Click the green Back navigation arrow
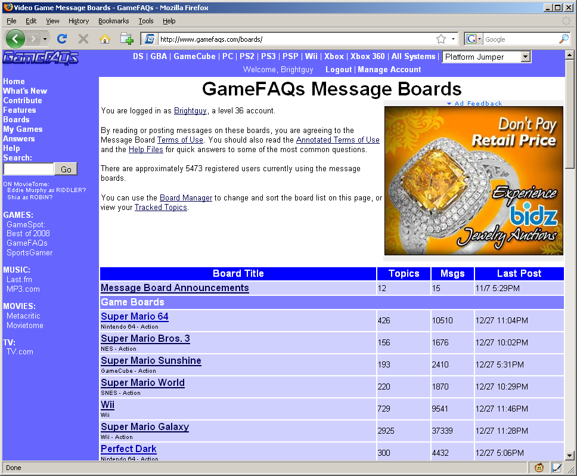 pyautogui.click(x=15, y=39)
